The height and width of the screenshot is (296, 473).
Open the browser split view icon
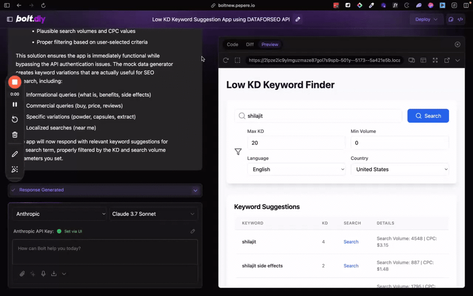[466, 6]
